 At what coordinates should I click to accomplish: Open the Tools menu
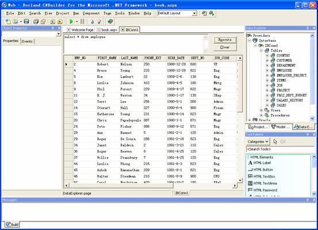click(120, 13)
